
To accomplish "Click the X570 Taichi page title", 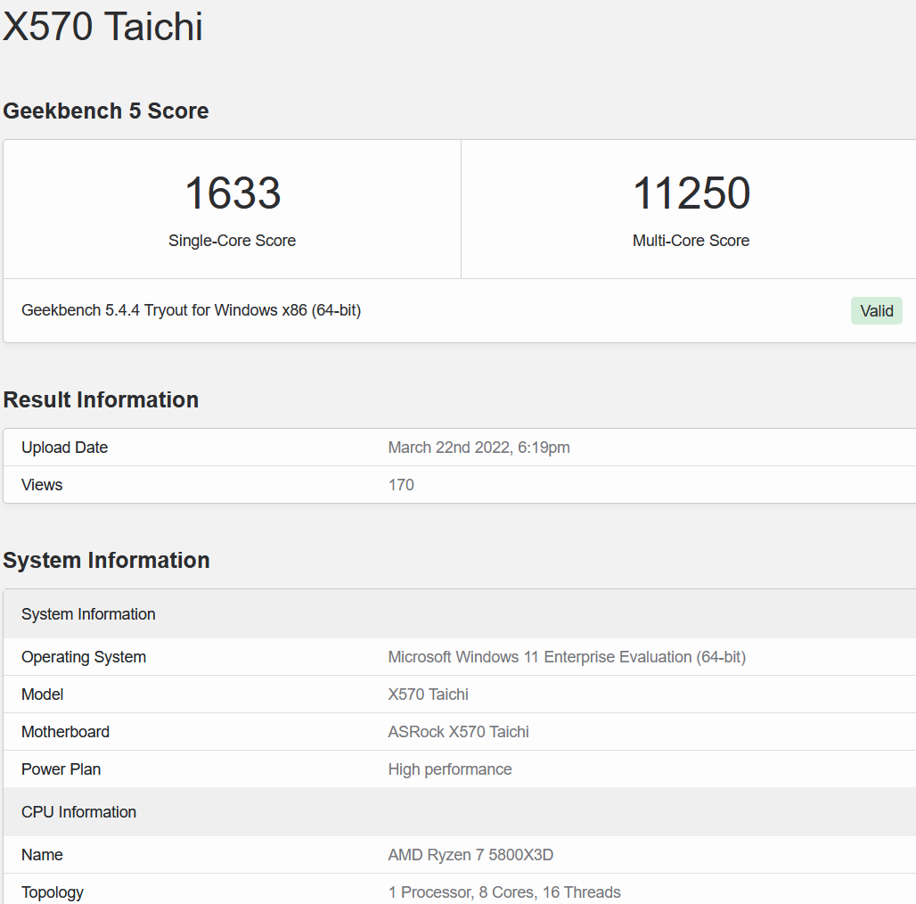I will pos(102,27).
